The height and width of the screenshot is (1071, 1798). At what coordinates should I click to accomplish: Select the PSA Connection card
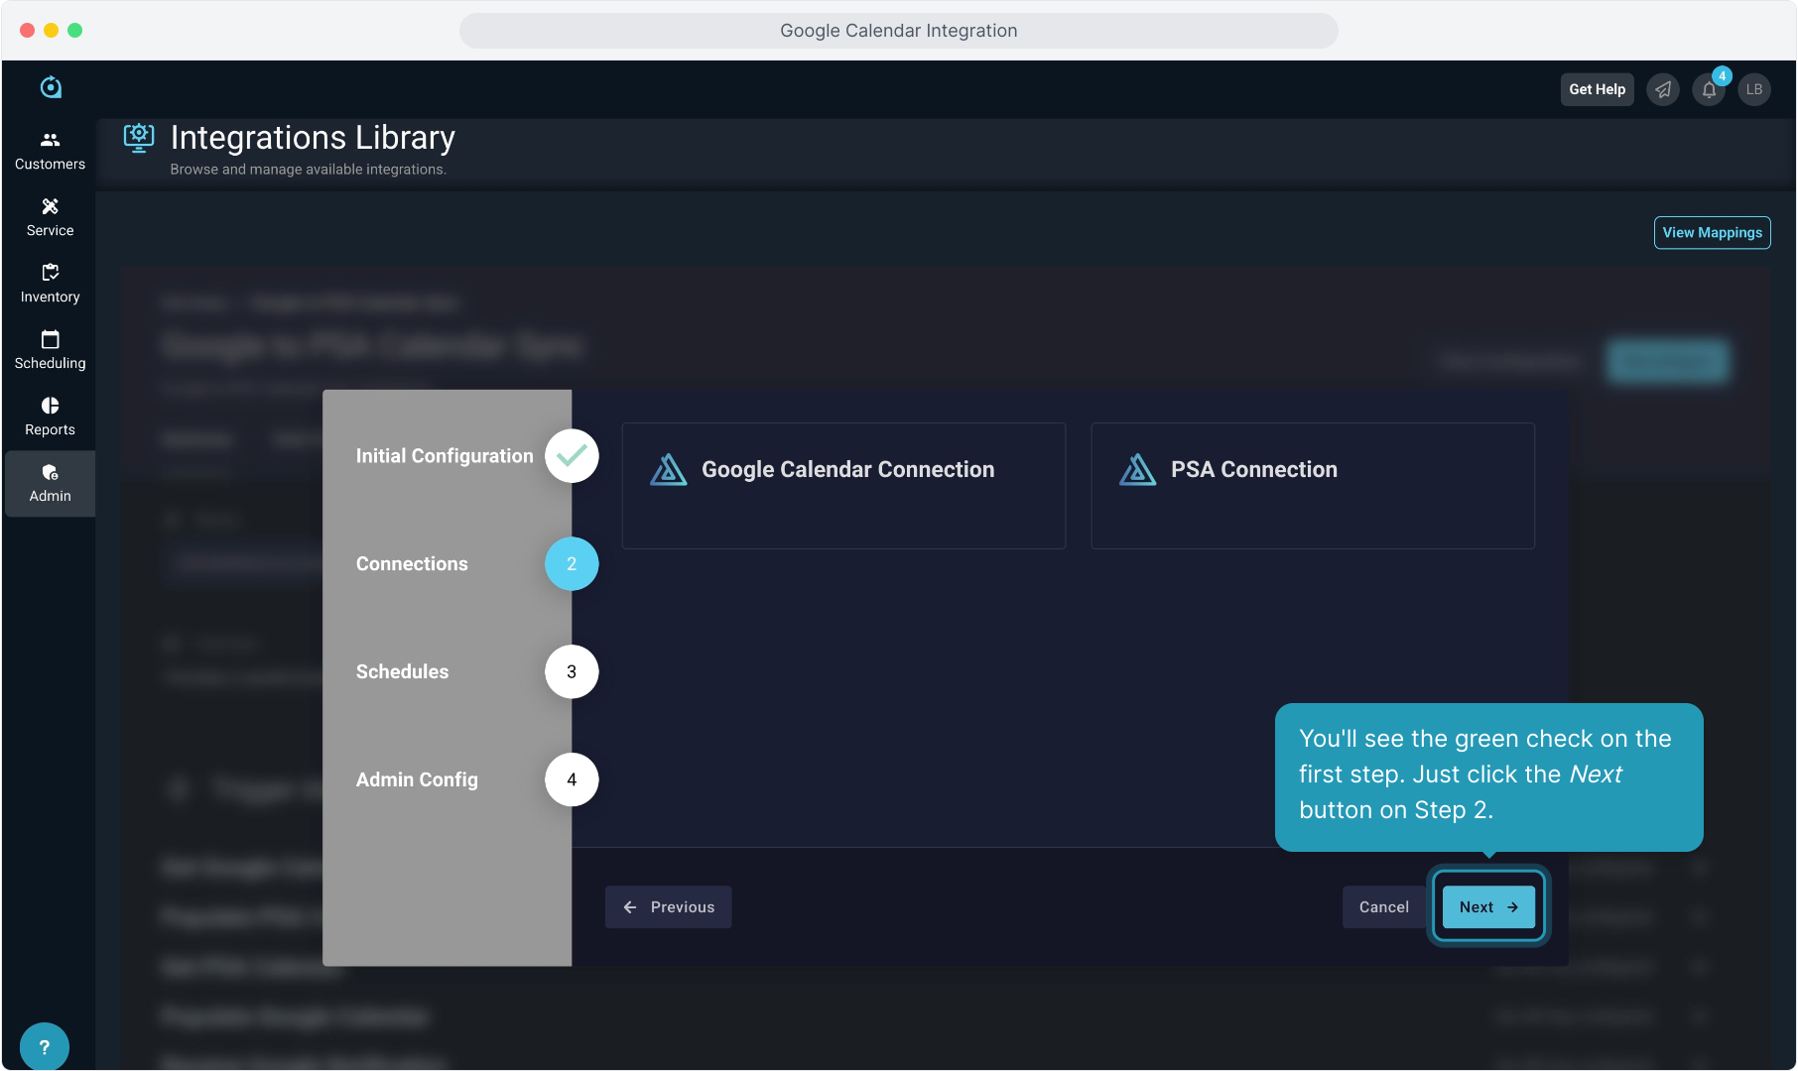click(x=1312, y=486)
